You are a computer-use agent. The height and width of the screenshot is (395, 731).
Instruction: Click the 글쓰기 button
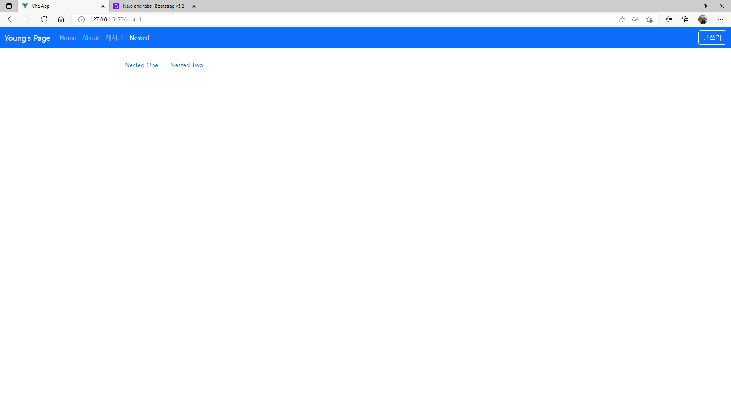tap(712, 38)
